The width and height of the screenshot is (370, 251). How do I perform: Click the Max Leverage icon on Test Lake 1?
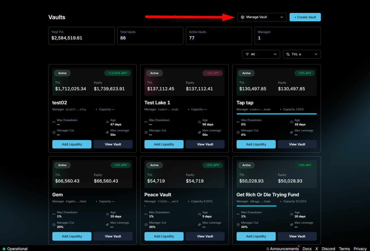click(x=199, y=133)
